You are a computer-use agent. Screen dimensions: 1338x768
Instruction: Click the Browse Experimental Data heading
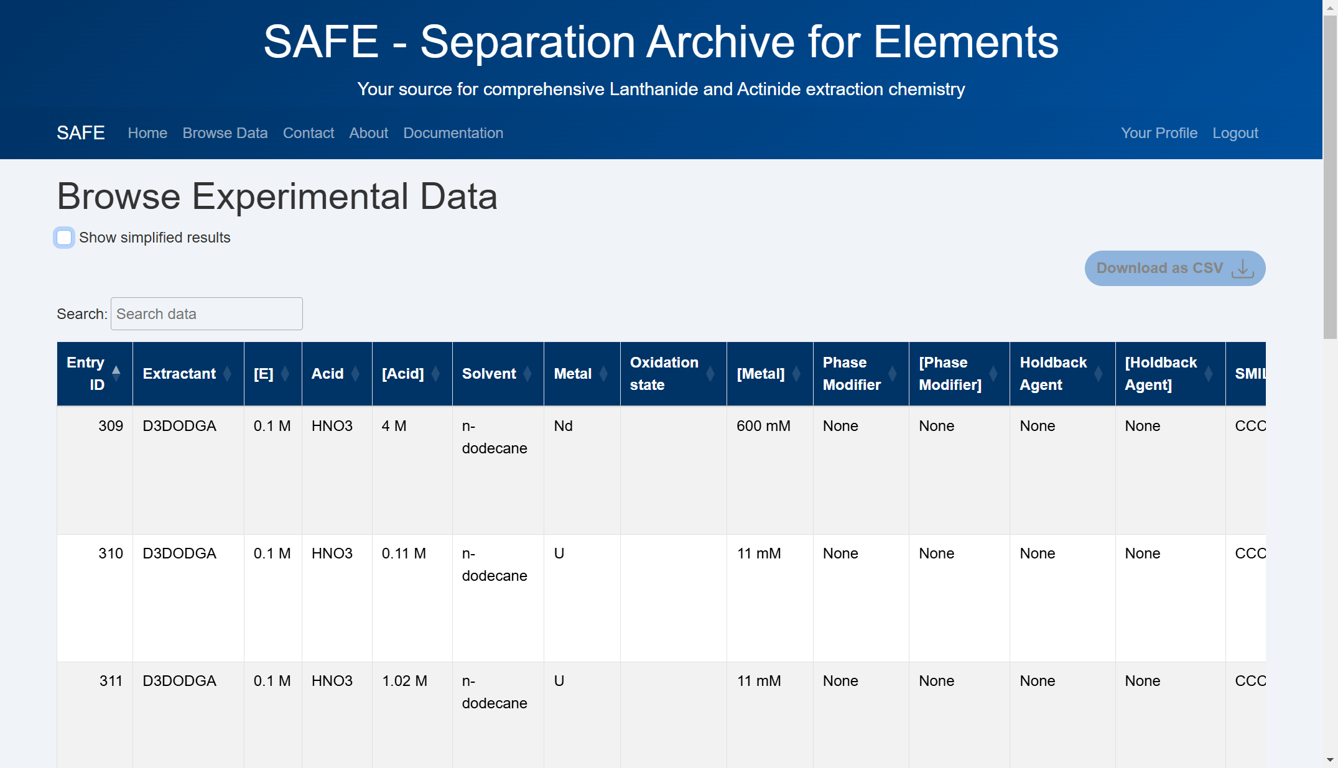tap(277, 197)
